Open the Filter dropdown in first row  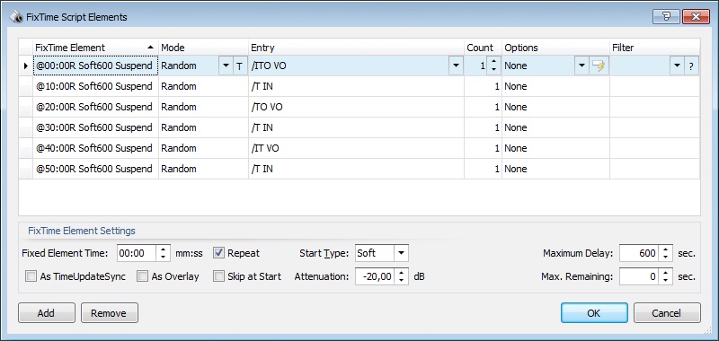677,66
